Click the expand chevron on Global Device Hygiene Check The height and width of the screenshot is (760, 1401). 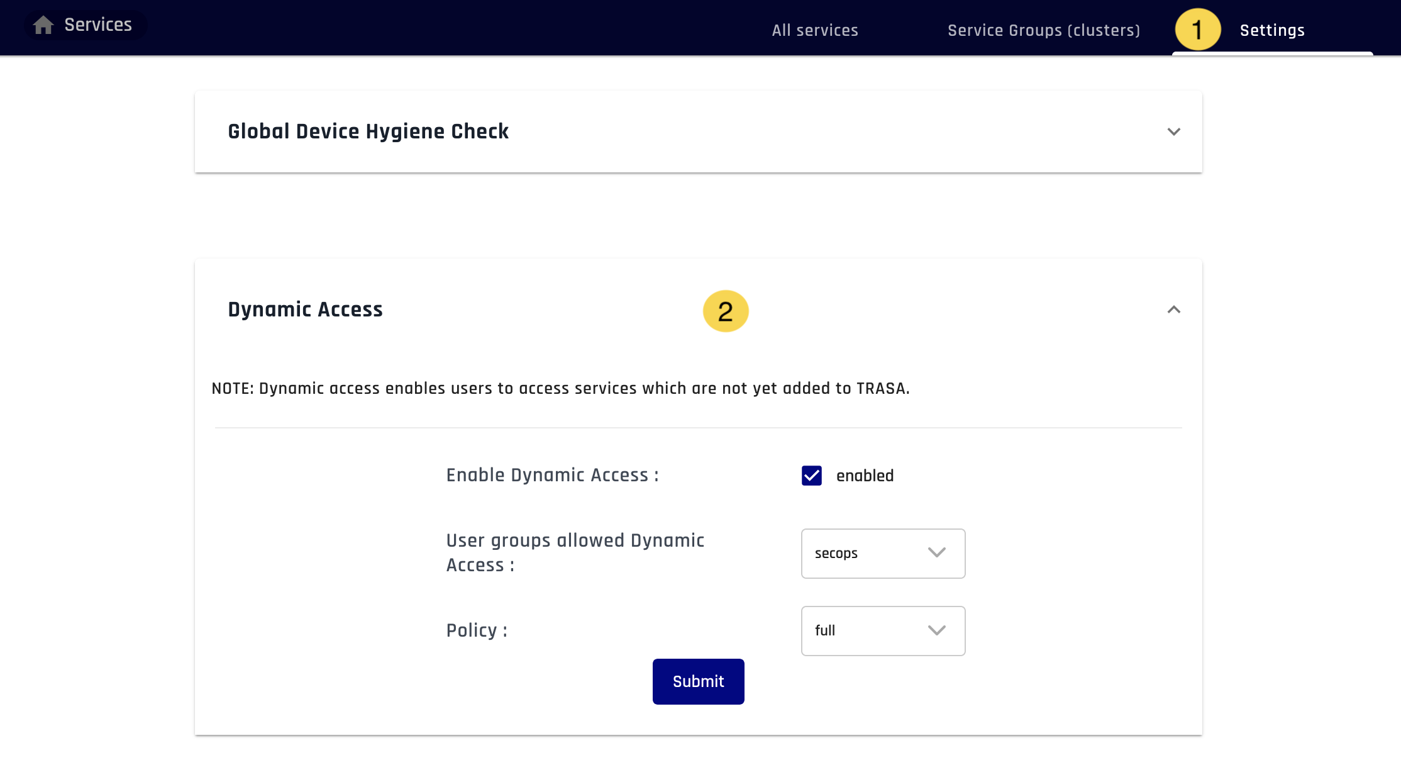pyautogui.click(x=1173, y=132)
